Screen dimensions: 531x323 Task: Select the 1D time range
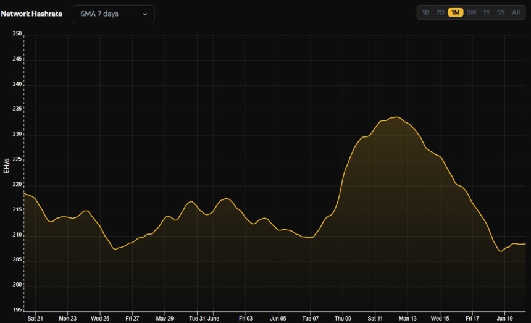click(425, 12)
